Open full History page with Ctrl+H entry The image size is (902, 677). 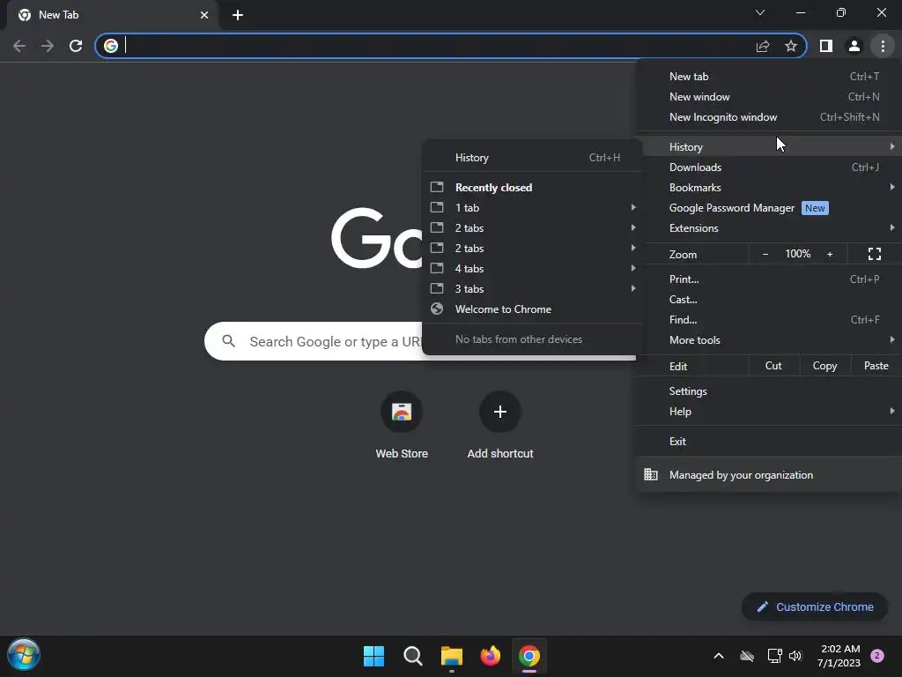(x=531, y=158)
